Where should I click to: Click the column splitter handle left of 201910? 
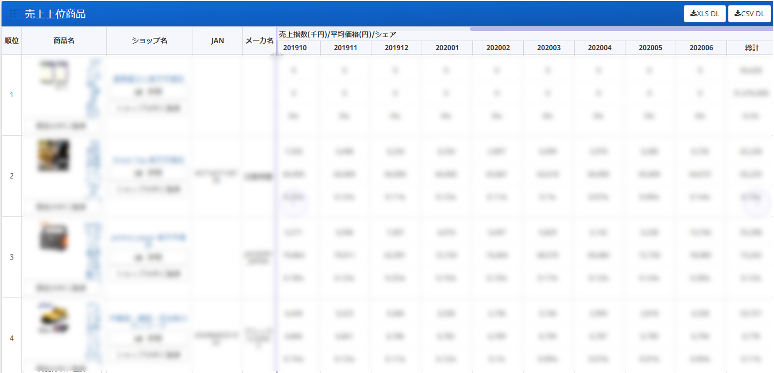277,55
